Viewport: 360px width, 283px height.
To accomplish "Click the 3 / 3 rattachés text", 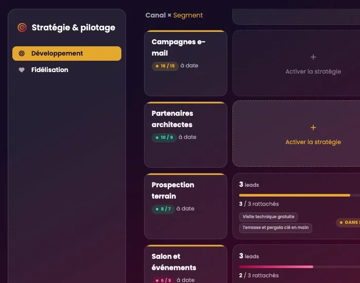I will pyautogui.click(x=259, y=204).
